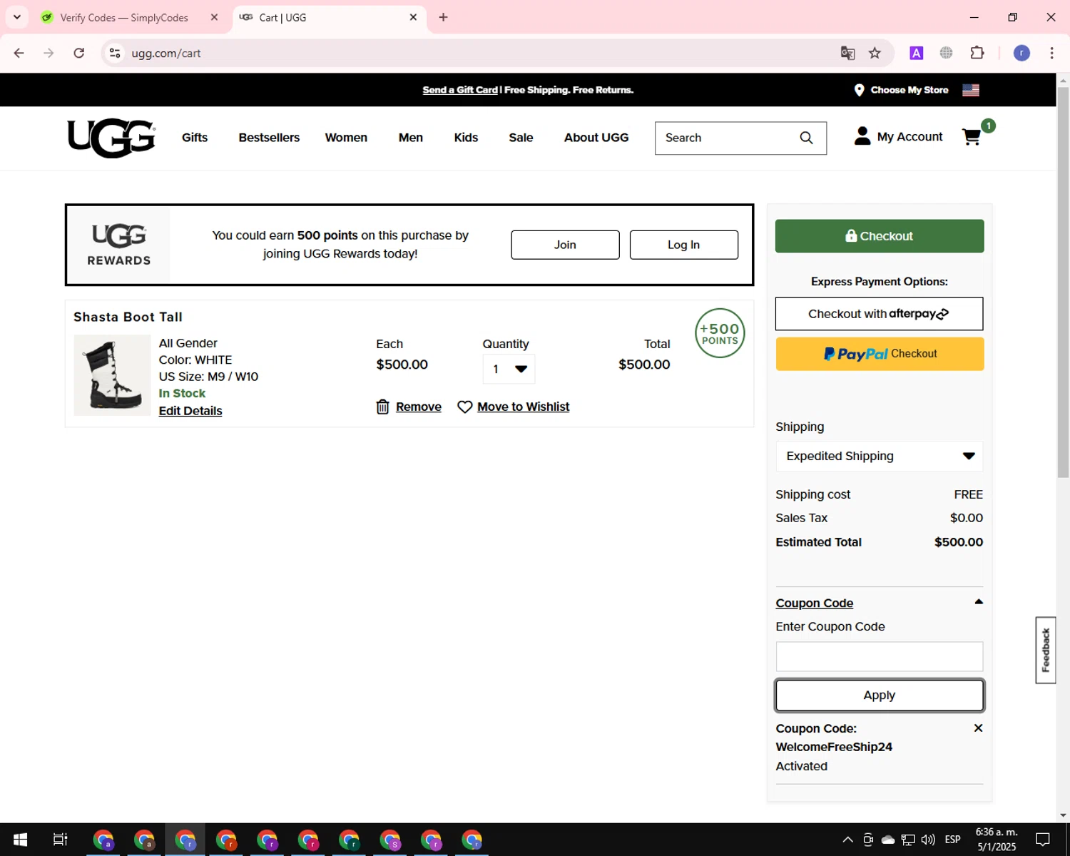Click the Coupon Code heading link

tap(815, 603)
